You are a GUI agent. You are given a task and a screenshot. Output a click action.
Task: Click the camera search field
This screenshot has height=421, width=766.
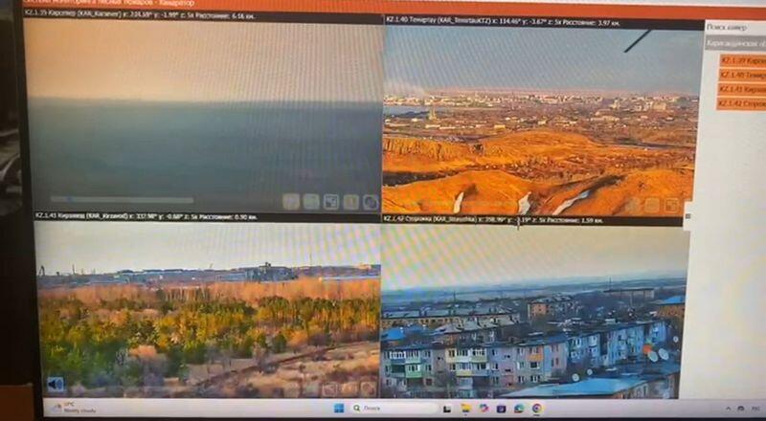tap(735, 28)
